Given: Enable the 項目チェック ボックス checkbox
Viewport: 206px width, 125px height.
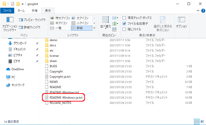Looking at the screenshot, I should coord(124,18).
